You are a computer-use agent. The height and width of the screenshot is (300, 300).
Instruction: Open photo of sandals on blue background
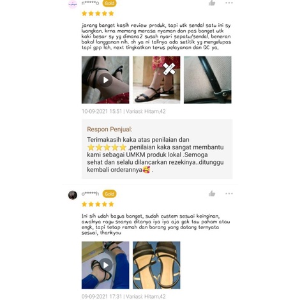click(156, 265)
